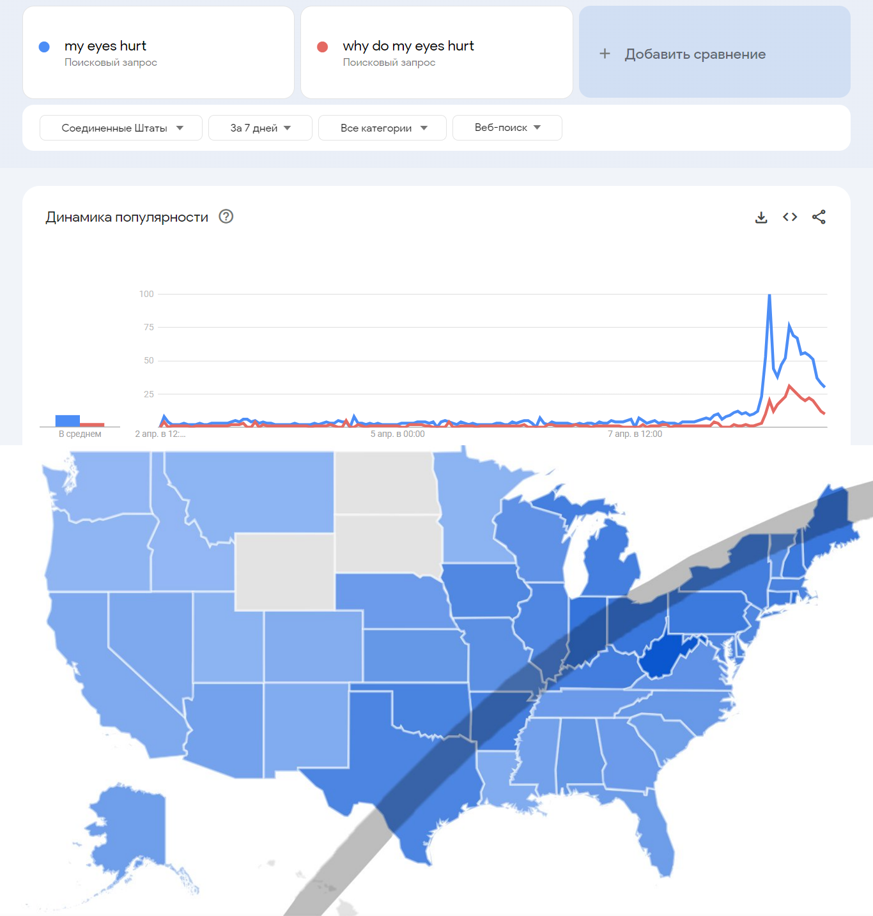Click the blue dot of my eyes hurt
Screen dimensions: 873x916
[44, 47]
